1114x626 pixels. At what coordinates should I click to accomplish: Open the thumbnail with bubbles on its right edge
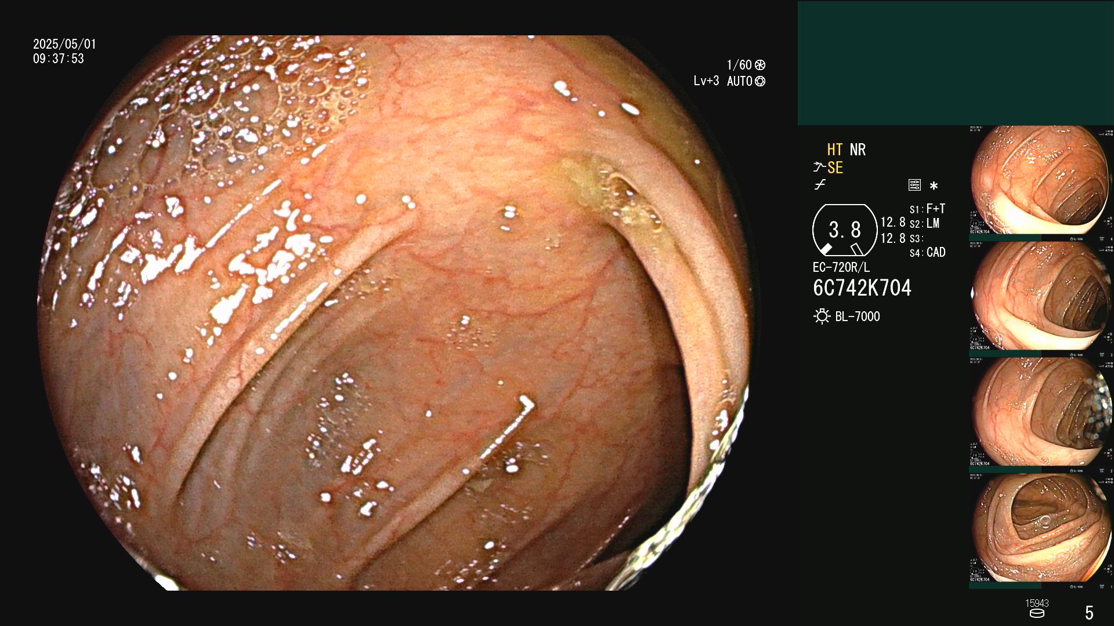click(x=1041, y=415)
